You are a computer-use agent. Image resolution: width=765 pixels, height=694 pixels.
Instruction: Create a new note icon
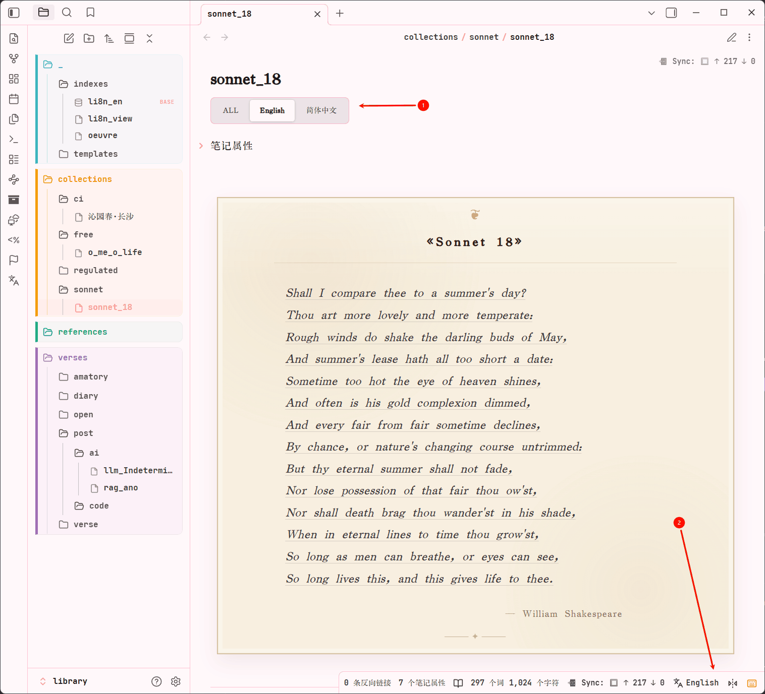pos(69,38)
